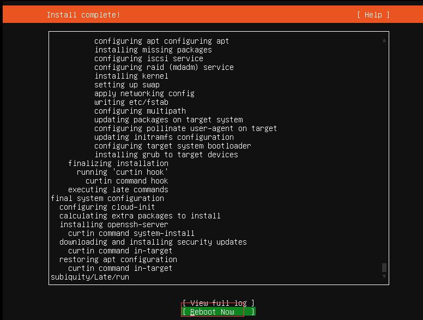
Task: Select the 'final system configuration' line
Action: click(107, 198)
